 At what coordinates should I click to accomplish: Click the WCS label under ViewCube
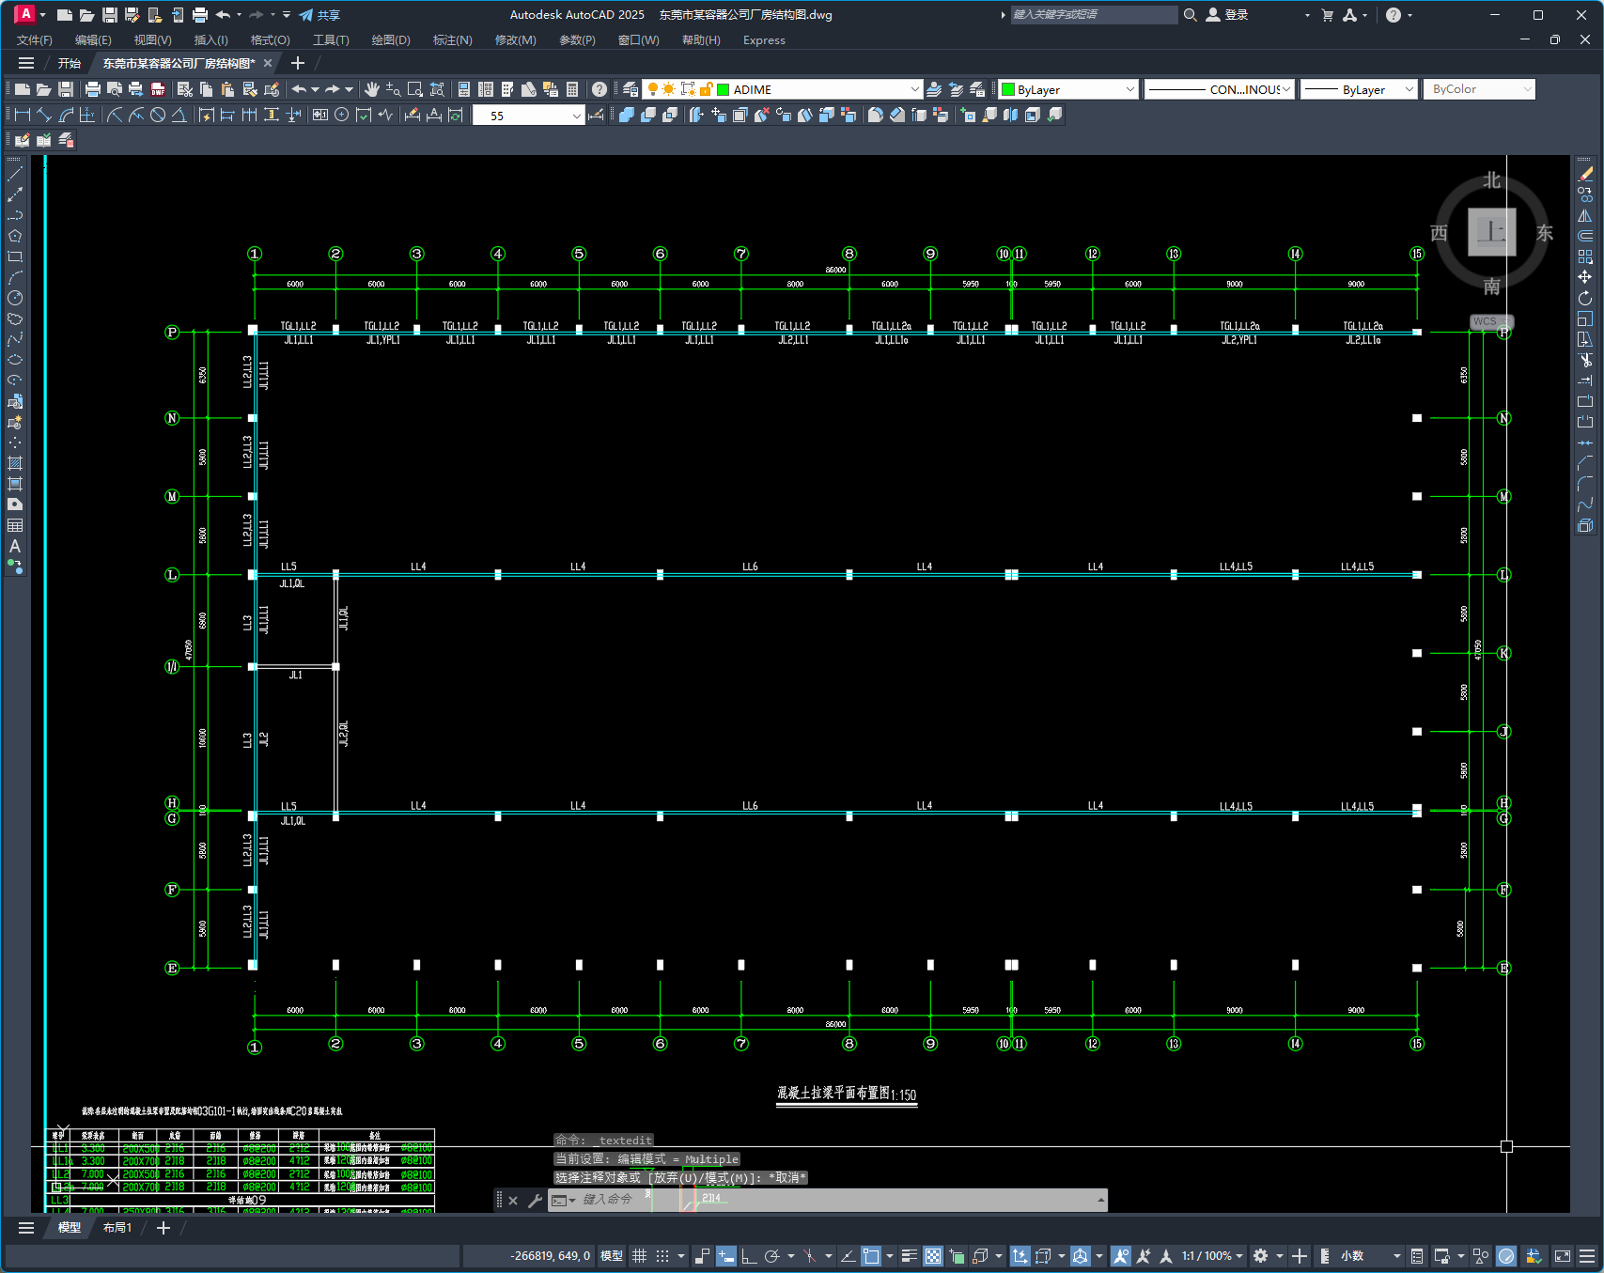tap(1486, 321)
